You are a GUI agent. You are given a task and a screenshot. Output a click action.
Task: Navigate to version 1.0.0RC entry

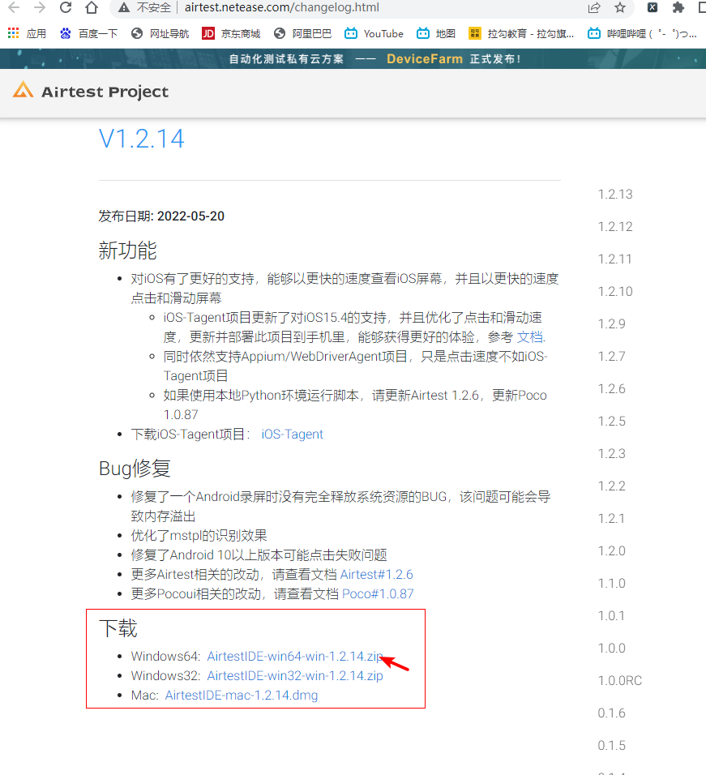point(620,681)
